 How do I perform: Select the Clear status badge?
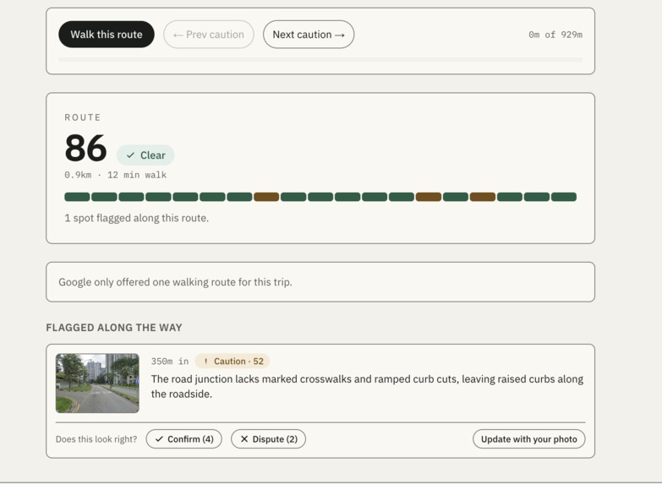click(x=145, y=155)
